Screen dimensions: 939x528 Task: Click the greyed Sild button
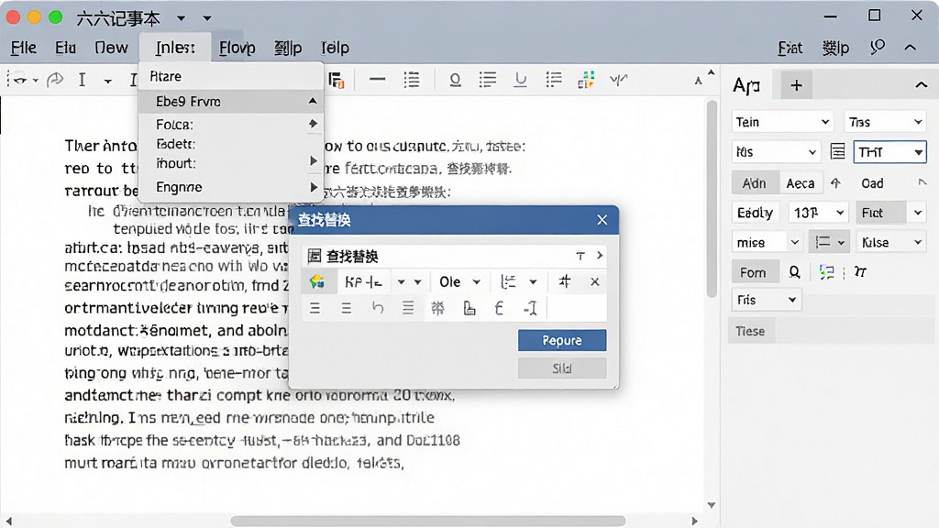tap(562, 368)
